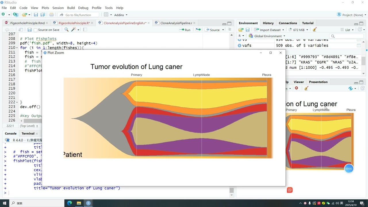Click the code tools magic wand icon
This screenshot has width=368, height=207.
(74, 30)
